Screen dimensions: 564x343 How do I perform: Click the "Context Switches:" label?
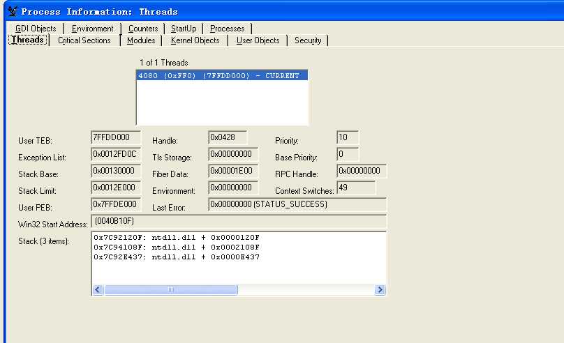304,191
